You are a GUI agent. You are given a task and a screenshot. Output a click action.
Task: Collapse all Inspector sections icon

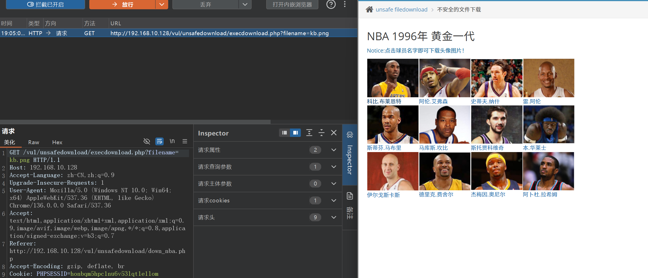[x=321, y=133]
